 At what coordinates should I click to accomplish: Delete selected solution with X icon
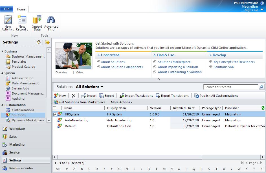73,96
